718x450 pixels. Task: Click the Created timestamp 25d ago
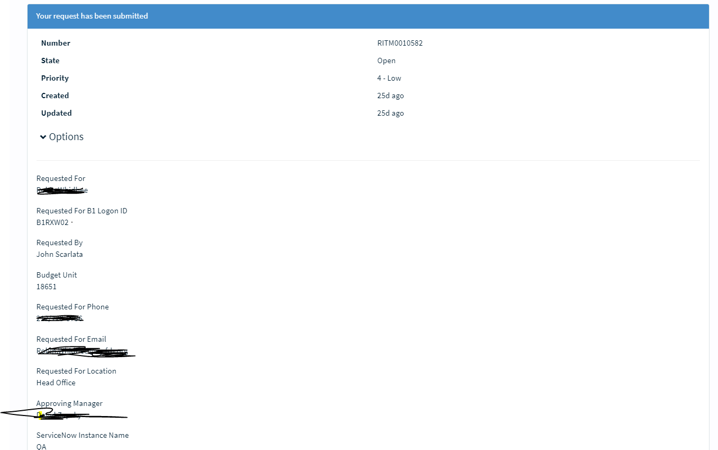point(390,96)
